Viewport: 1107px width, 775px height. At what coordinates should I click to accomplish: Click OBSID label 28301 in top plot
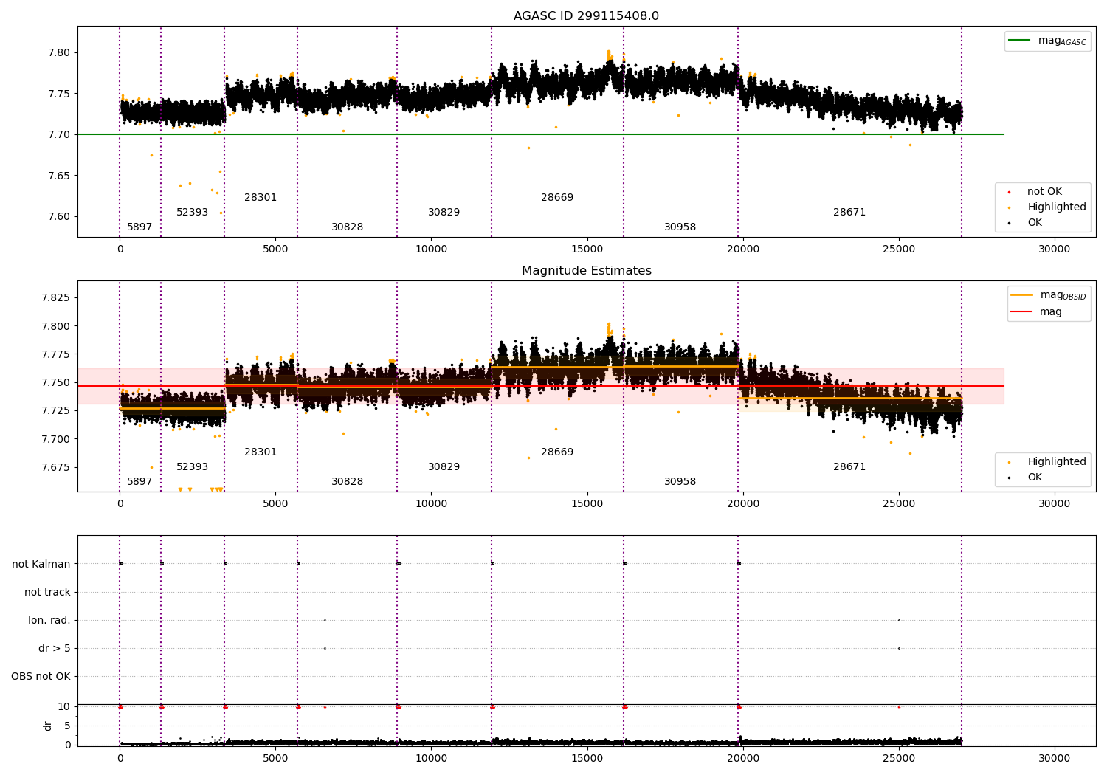(261, 198)
